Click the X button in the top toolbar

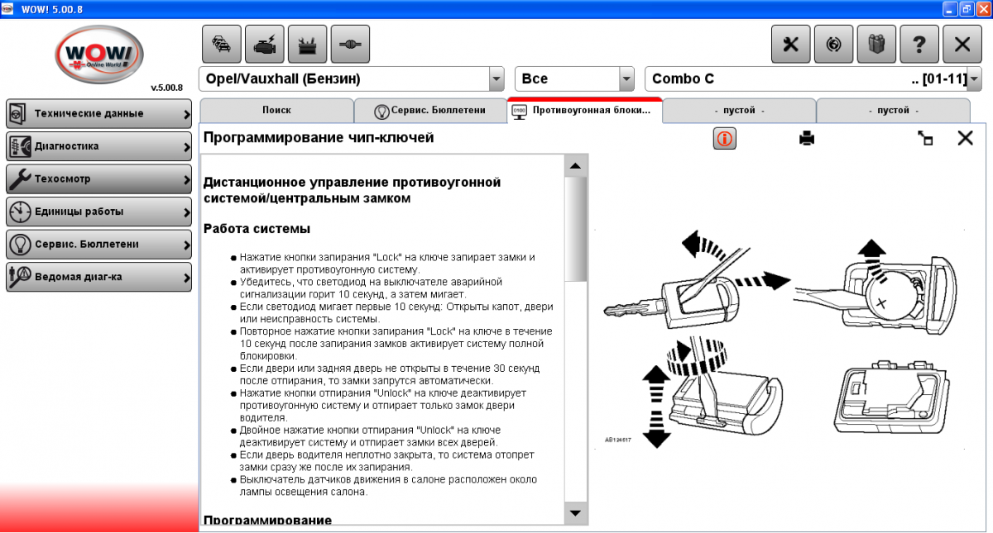pyautogui.click(x=963, y=45)
